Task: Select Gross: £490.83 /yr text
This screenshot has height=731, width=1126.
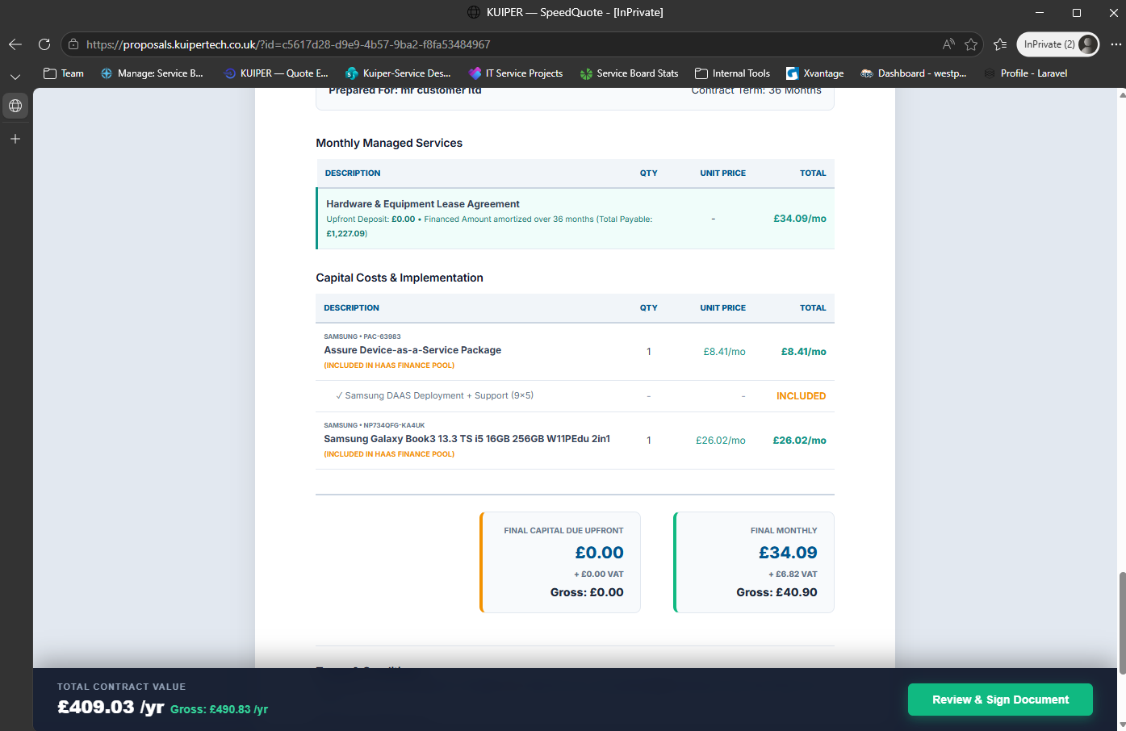Action: pos(219,709)
